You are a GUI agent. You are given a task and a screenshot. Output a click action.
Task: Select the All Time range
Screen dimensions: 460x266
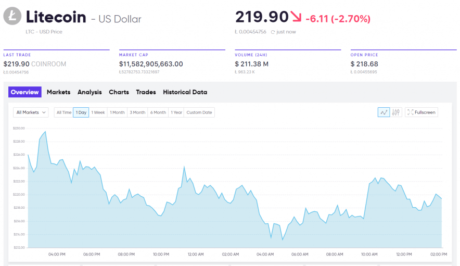(x=64, y=112)
